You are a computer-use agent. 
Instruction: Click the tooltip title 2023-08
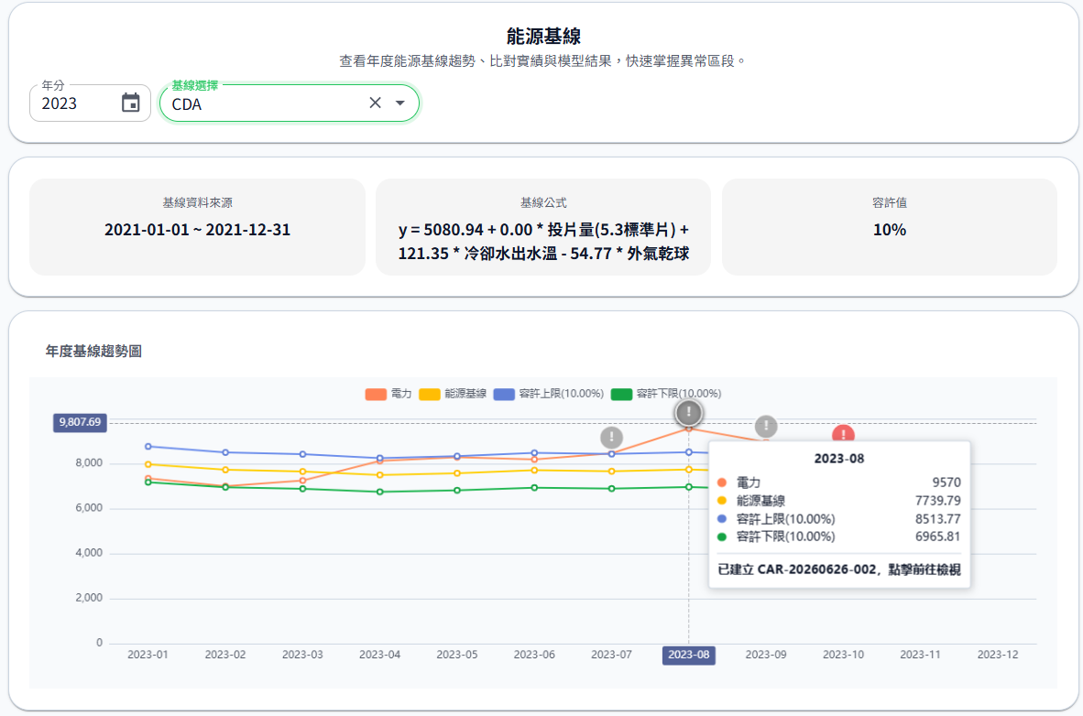click(x=839, y=459)
